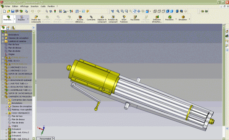Enable Shaded With Edges display mode

(x=167, y=11)
